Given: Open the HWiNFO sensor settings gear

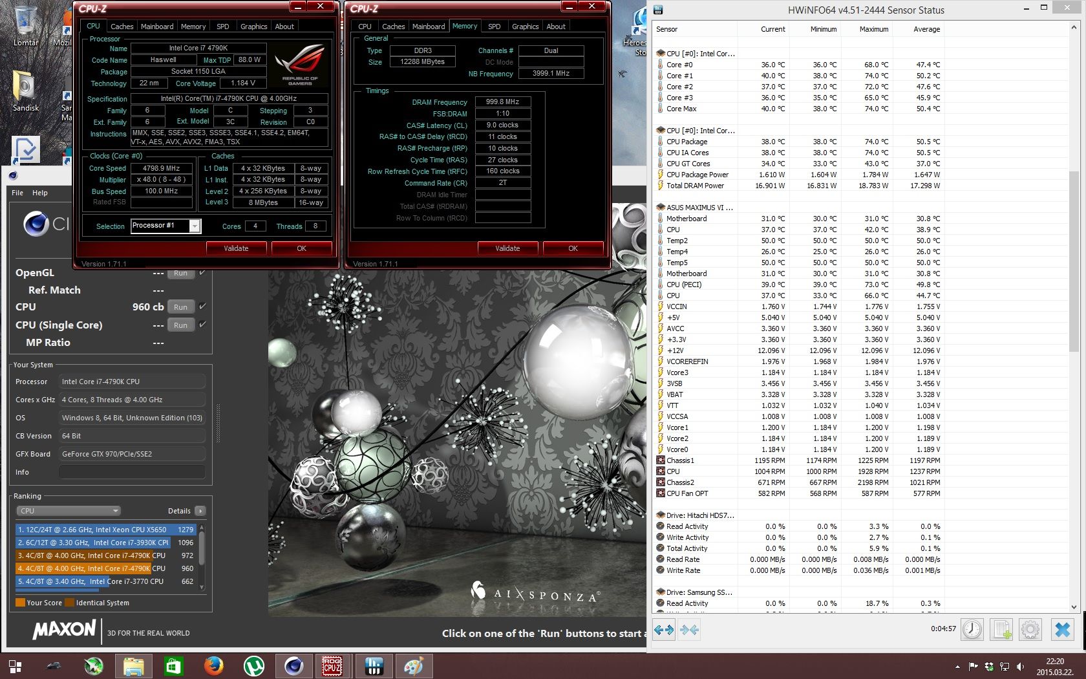Looking at the screenshot, I should 1030,629.
